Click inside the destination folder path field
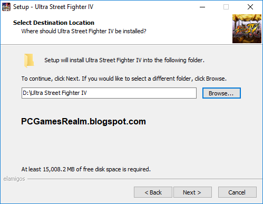 pyautogui.click(x=109, y=93)
